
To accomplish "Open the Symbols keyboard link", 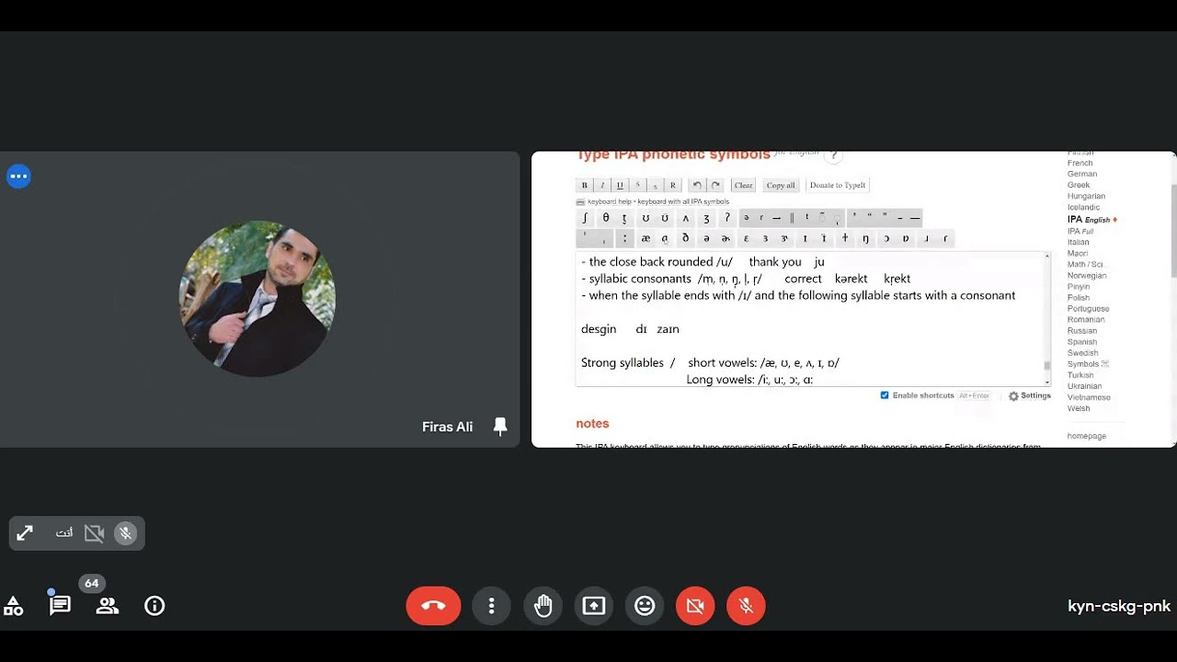I will click(1089, 364).
